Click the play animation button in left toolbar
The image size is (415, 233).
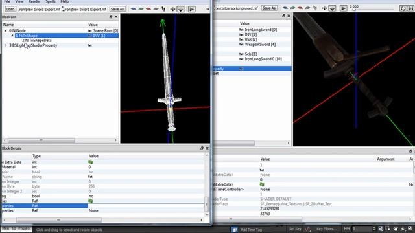[192, 9]
